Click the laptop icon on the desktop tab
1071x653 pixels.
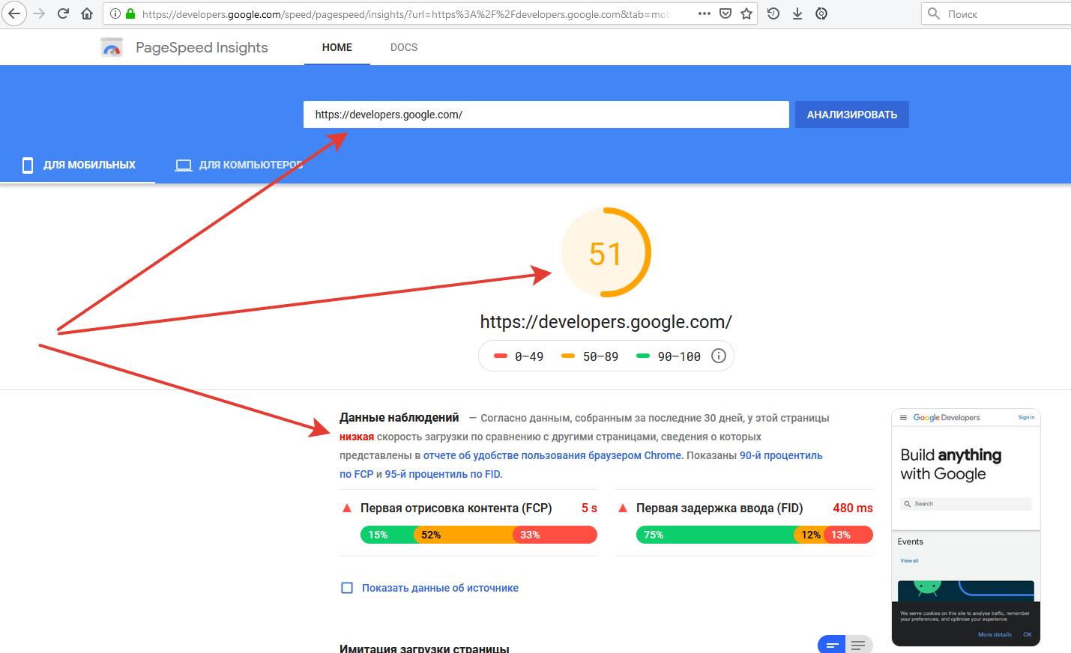[183, 165]
